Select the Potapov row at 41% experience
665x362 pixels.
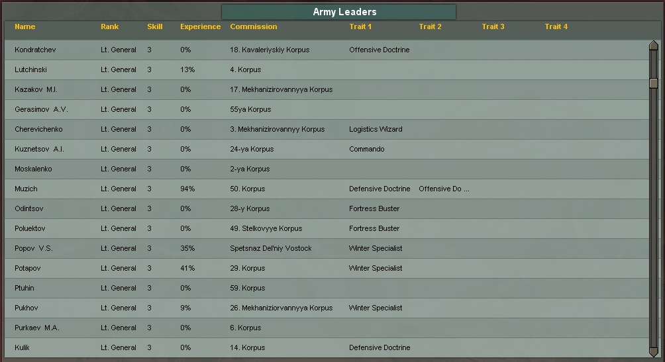28,268
